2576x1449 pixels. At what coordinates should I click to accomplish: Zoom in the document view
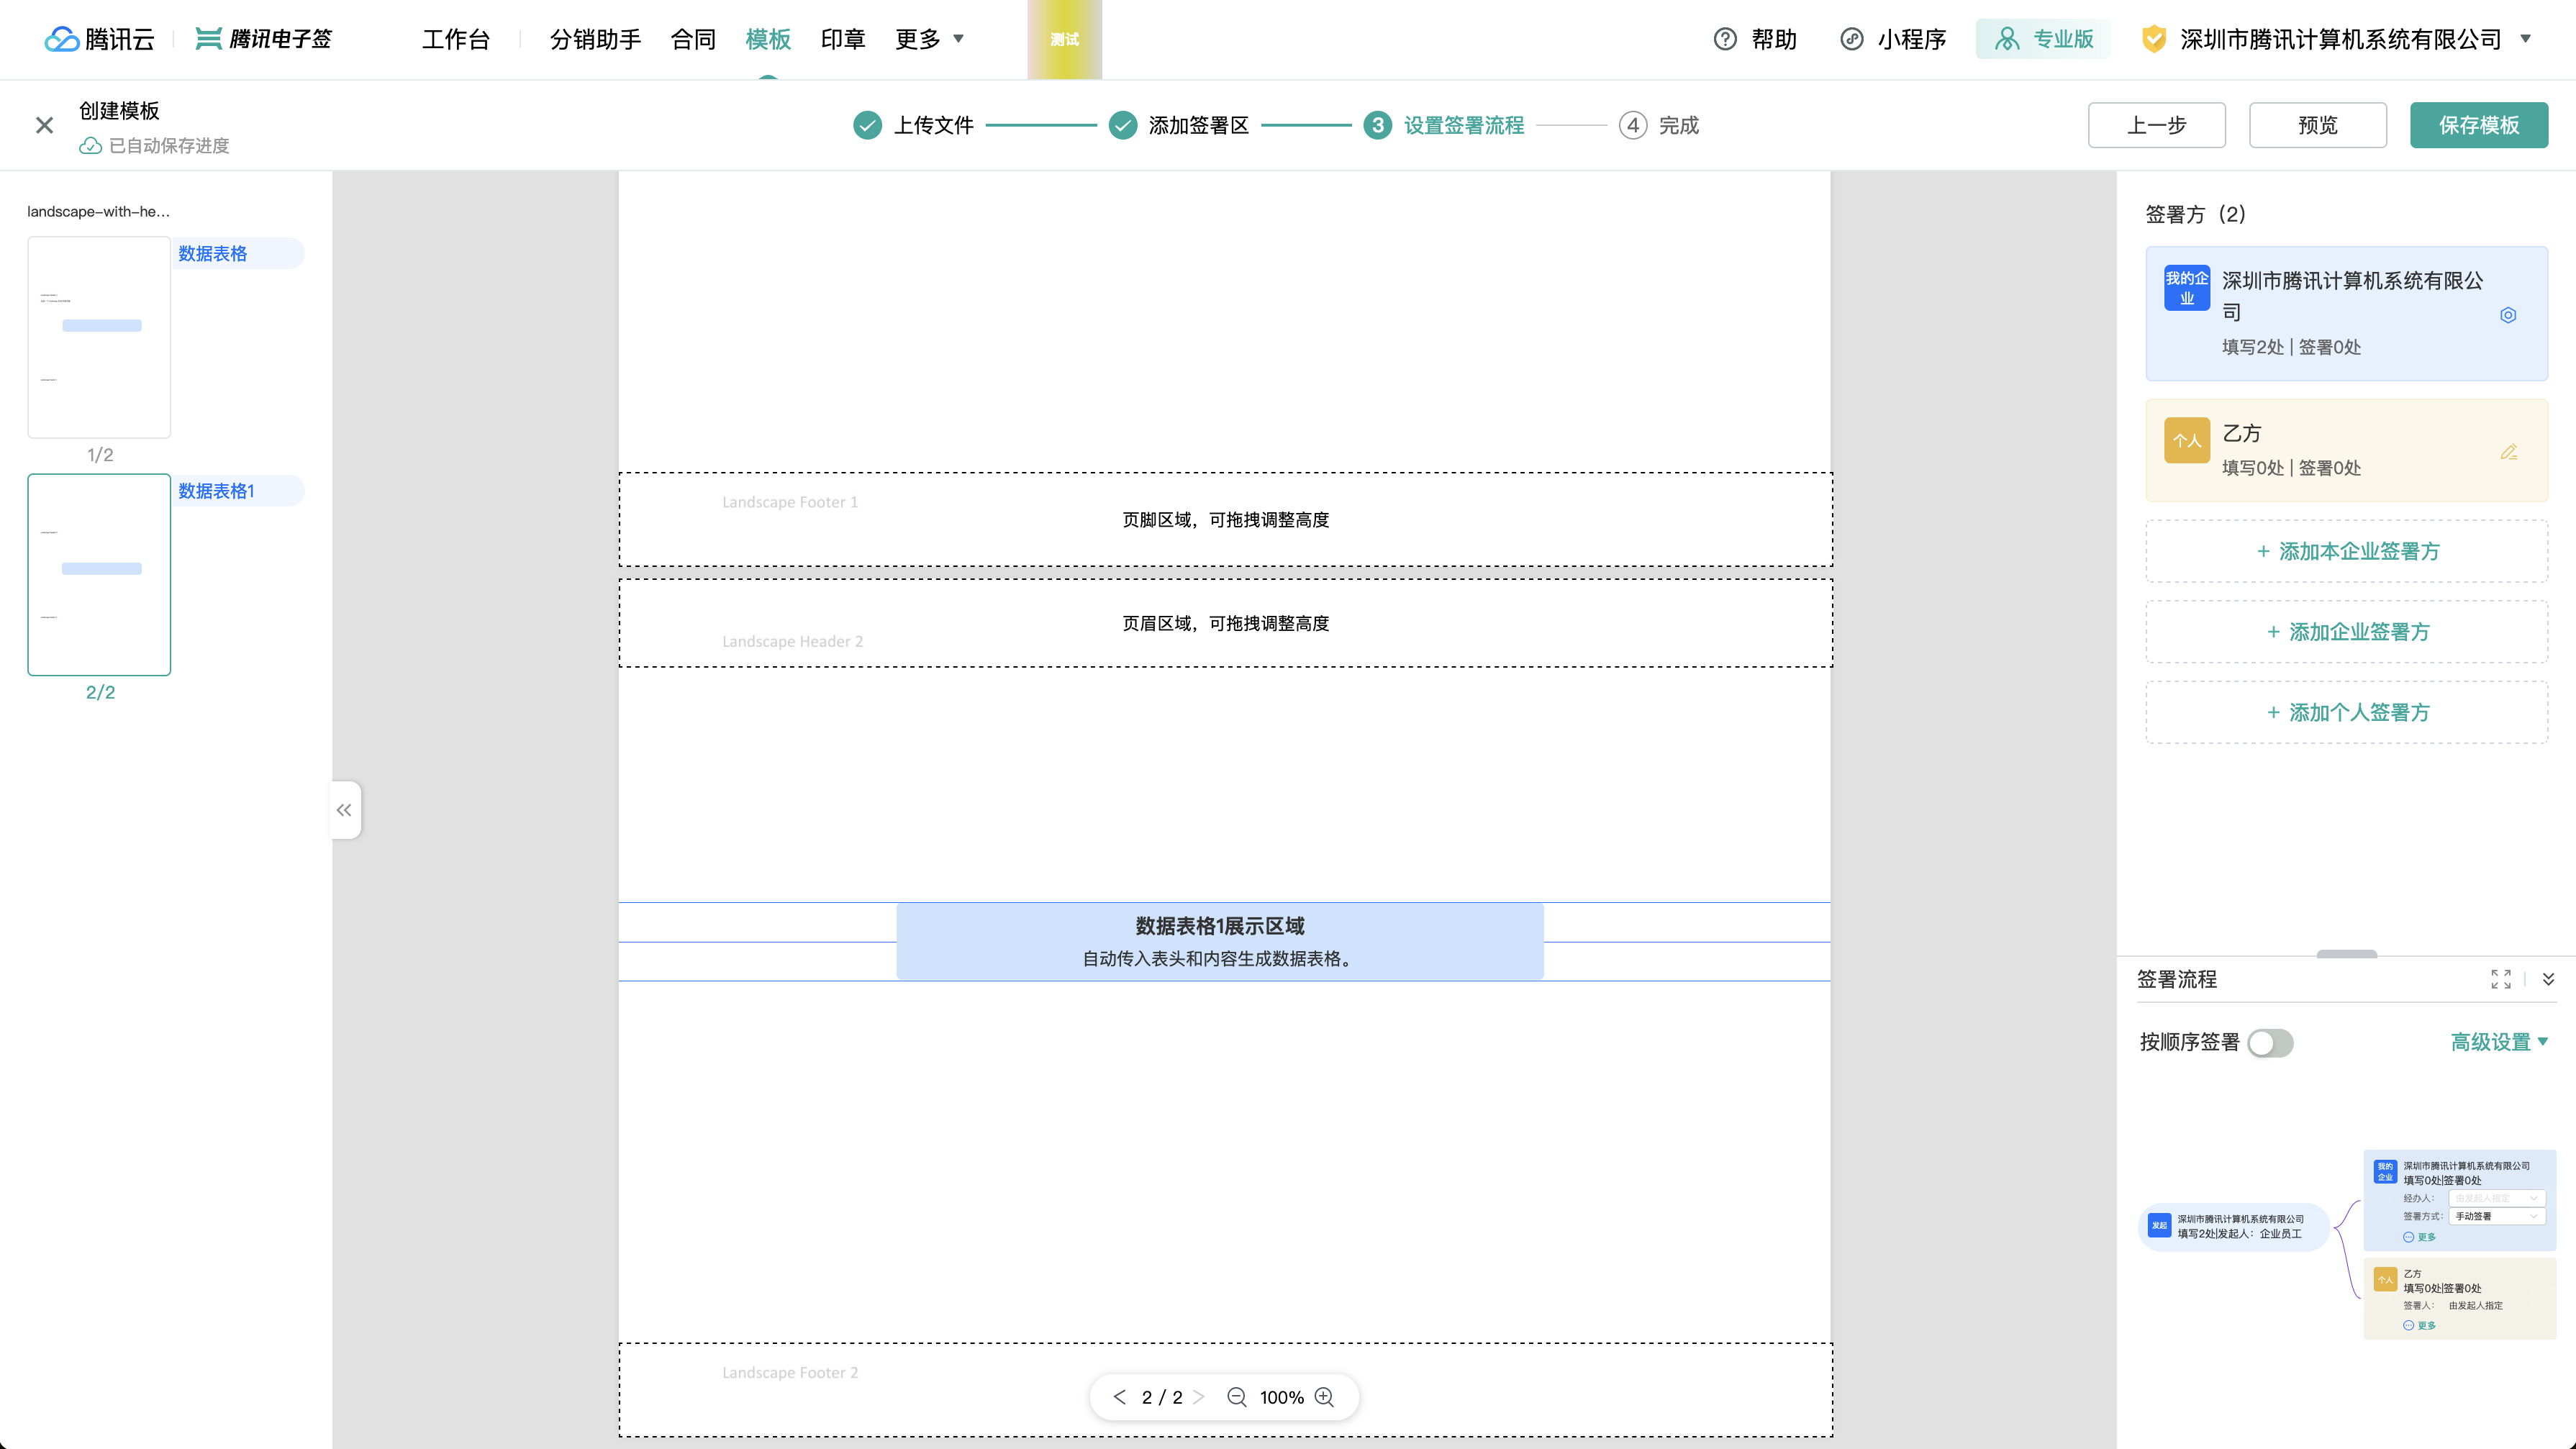(x=1325, y=1397)
